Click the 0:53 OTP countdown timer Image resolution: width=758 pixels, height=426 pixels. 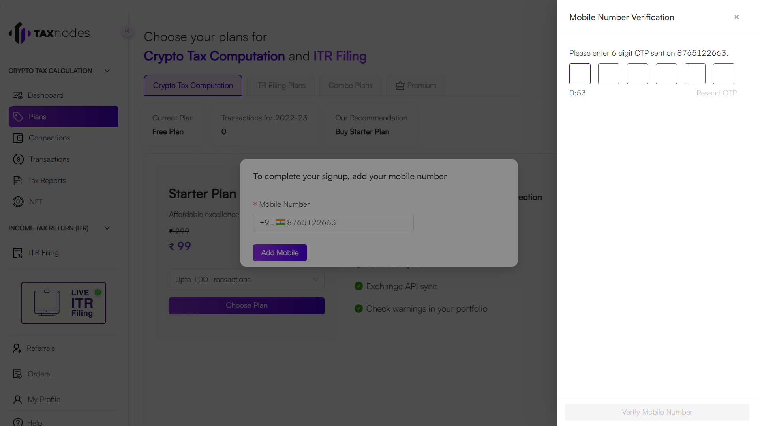578,93
